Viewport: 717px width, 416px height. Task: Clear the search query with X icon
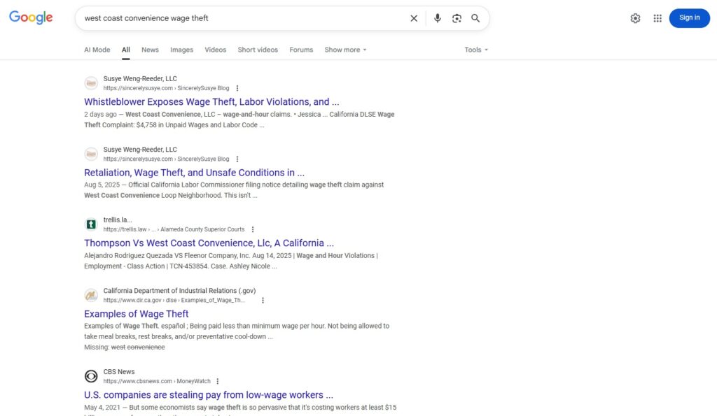pos(414,18)
